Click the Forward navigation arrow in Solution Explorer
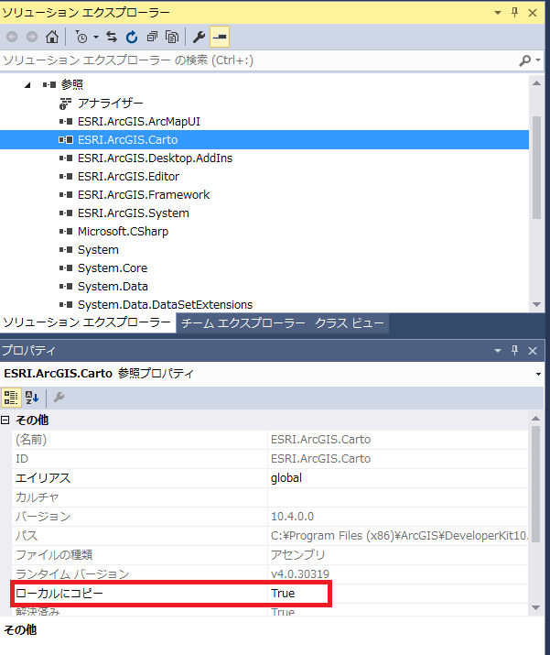 click(32, 38)
